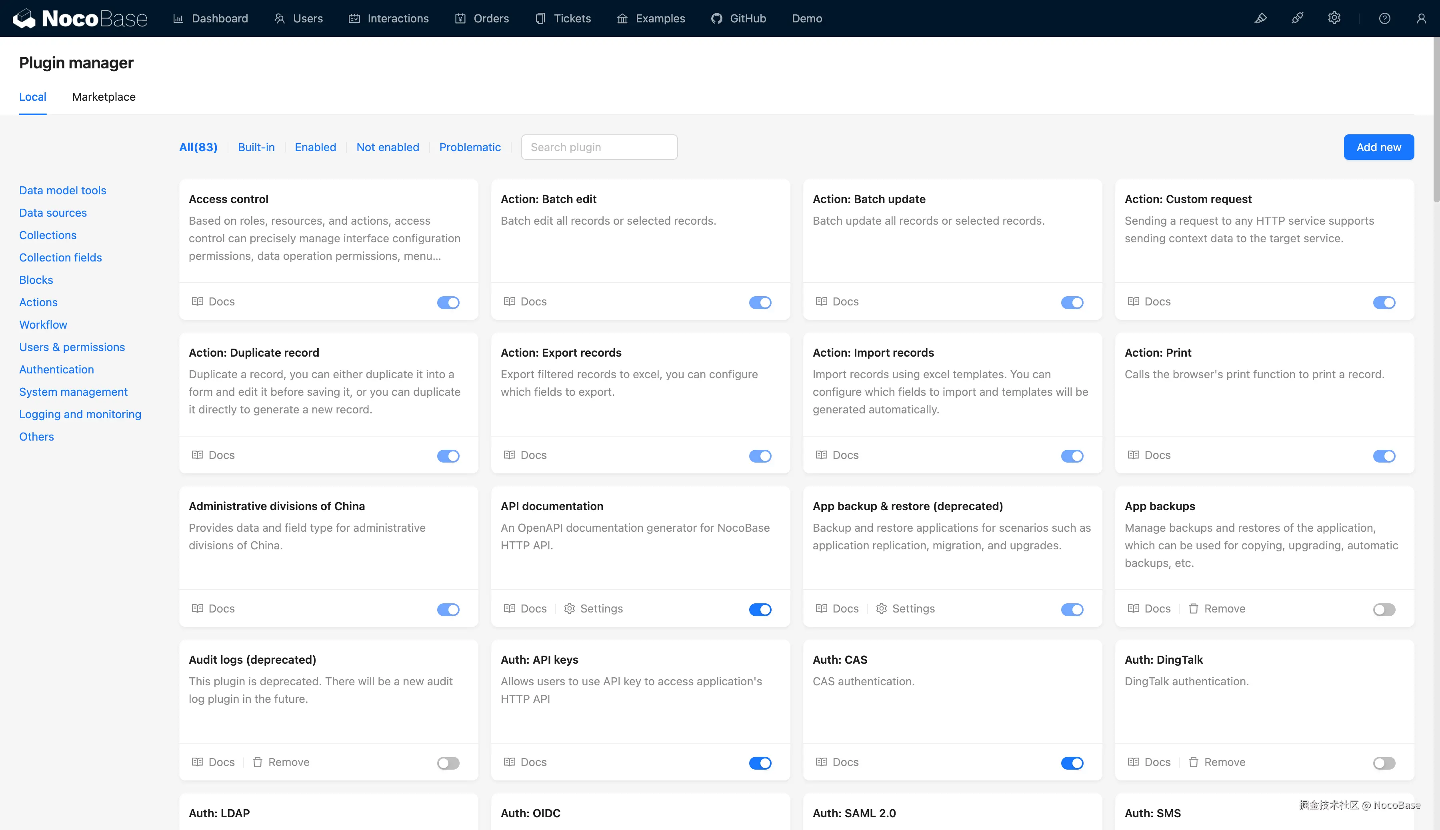Filter plugins by Built-in
Viewport: 1440px width, 830px height.
pos(256,147)
